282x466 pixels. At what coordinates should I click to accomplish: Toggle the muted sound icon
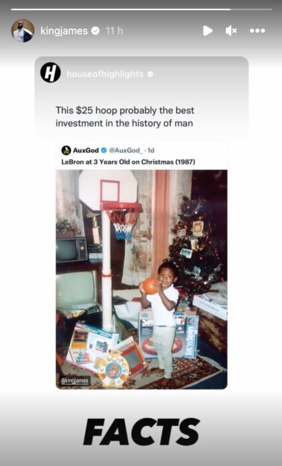231,31
